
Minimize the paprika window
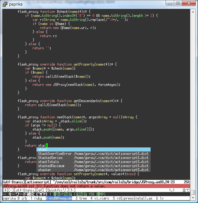170,3
